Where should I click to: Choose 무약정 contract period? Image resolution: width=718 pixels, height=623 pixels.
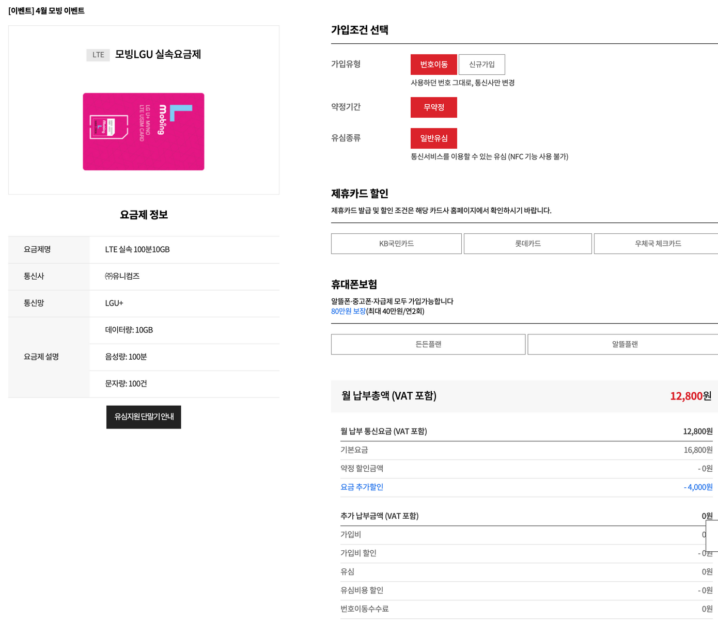[434, 107]
